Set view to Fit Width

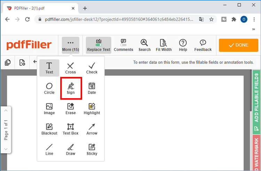(x=164, y=45)
